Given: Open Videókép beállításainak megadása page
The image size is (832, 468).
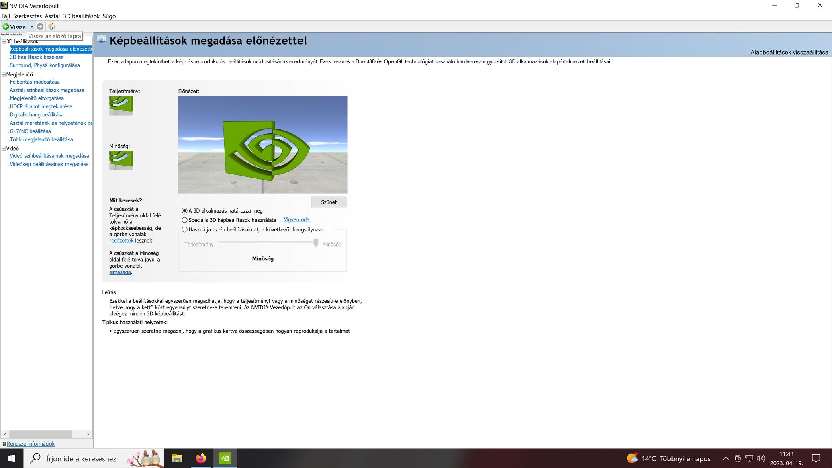Looking at the screenshot, I should click(49, 164).
